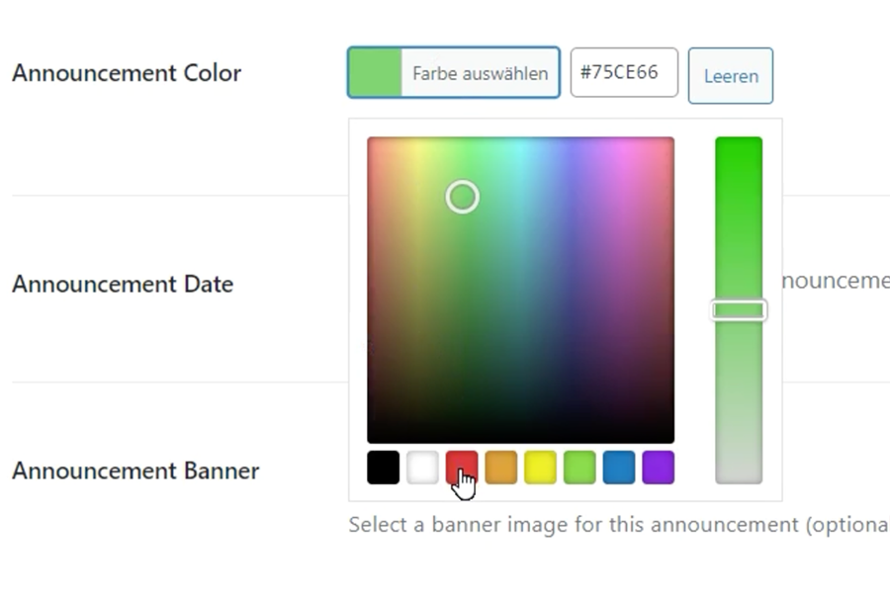Select the yellow palette swatch

pos(540,468)
